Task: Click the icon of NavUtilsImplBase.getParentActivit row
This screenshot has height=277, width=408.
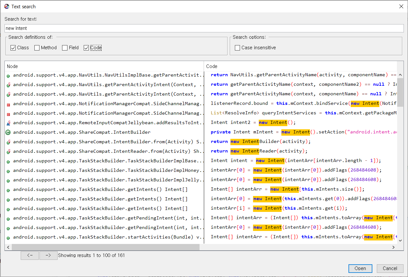Action: click(x=8, y=76)
